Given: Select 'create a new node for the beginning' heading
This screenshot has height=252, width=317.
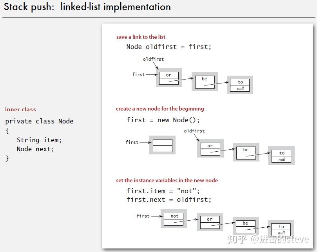Looking at the screenshot, I should tap(160, 109).
